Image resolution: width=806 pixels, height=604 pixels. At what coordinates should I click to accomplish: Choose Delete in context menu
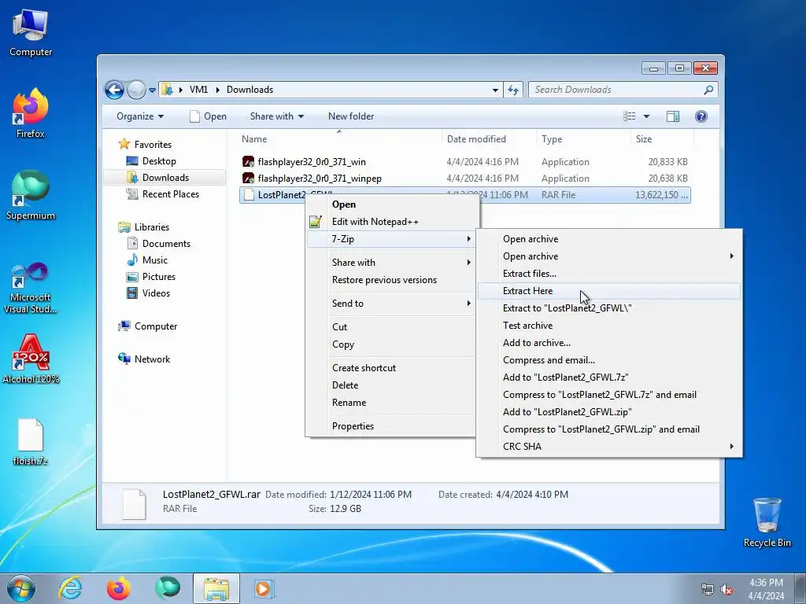[390, 385]
